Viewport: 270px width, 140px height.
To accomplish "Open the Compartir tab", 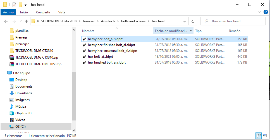I will (43, 12).
